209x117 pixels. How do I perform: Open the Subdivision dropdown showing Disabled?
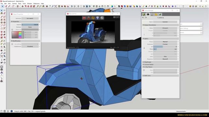pyautogui.click(x=30, y=46)
